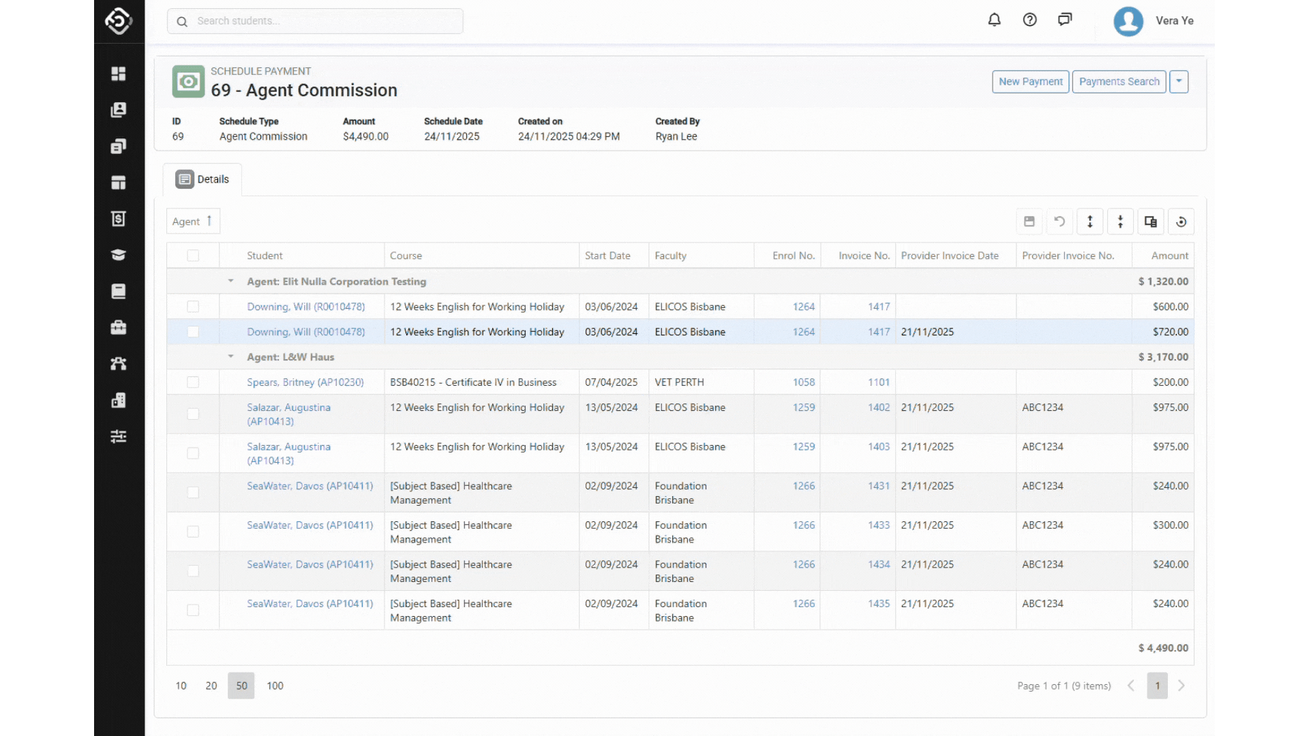1309x736 pixels.
Task: Open the Spears, Britney (AP10230) student link
Action: 305,382
